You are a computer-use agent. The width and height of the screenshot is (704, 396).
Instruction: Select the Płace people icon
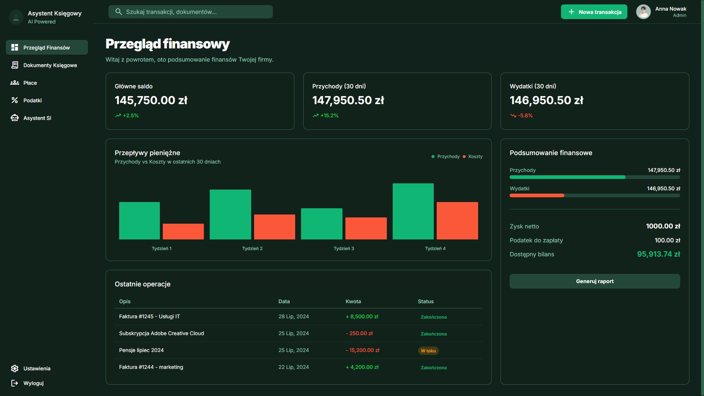click(15, 82)
